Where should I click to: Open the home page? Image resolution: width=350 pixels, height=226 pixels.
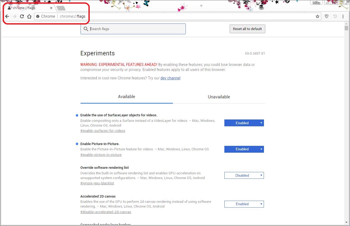(29, 16)
